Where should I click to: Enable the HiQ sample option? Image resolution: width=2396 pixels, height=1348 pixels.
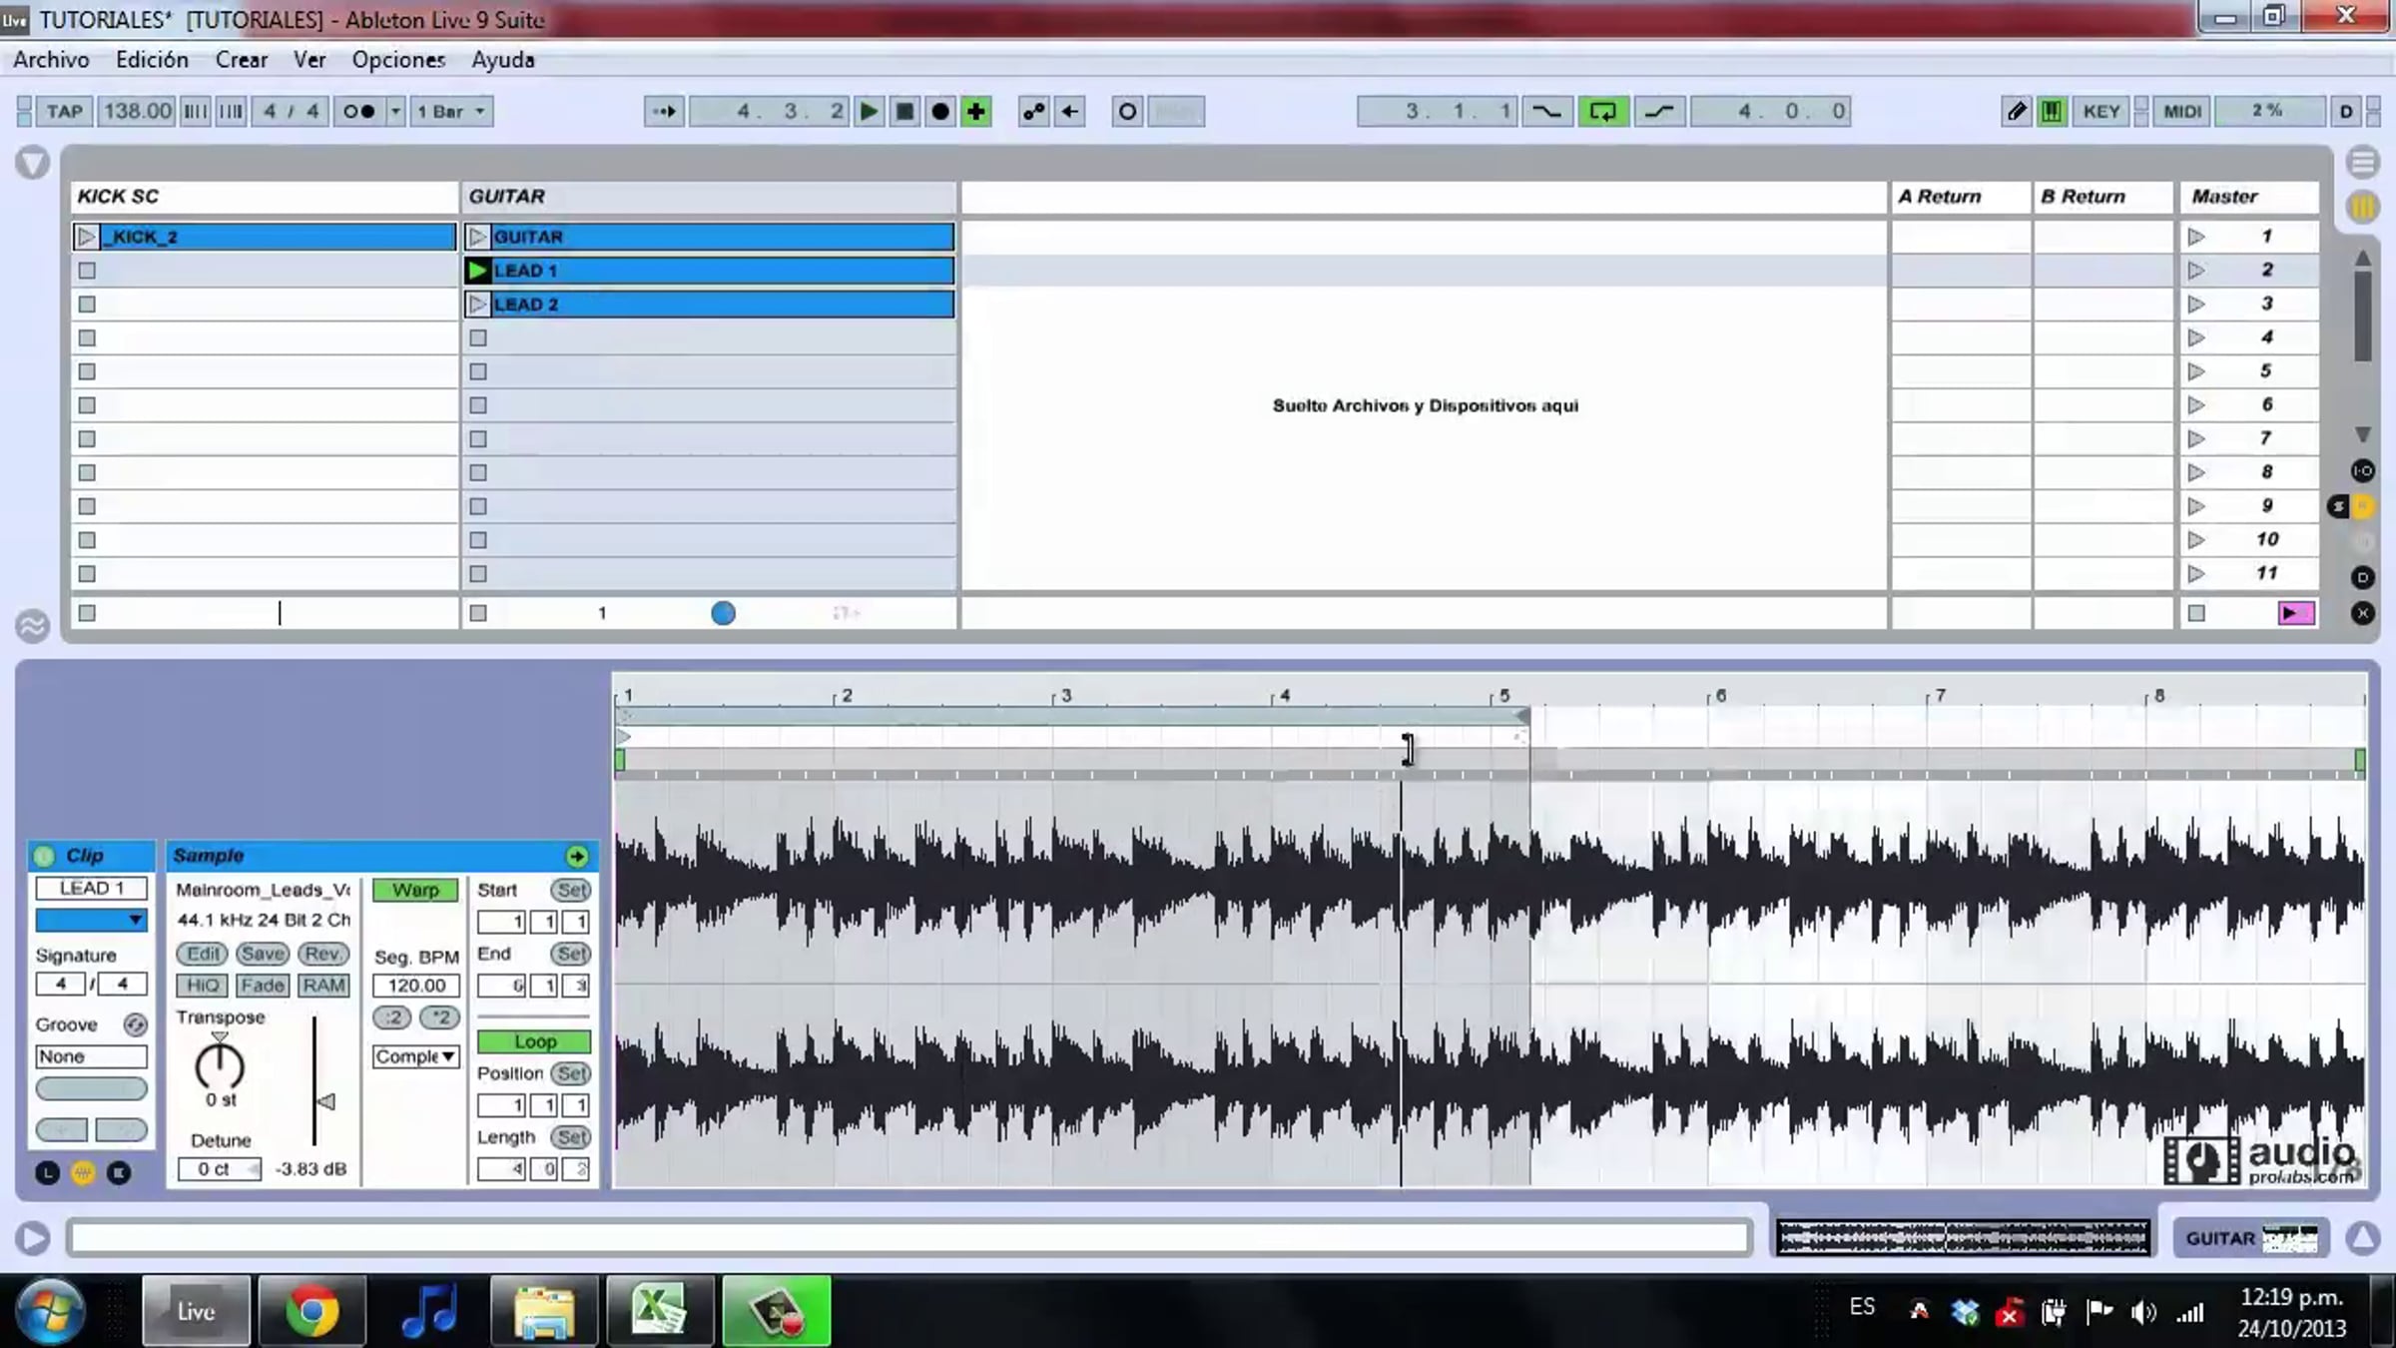(202, 986)
